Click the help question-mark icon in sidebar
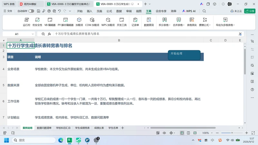258x145 pixels. click(252, 90)
